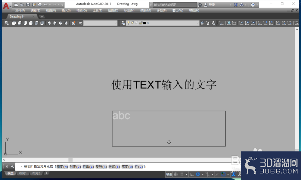
Task: Open the 绘图(D) menu
Action: point(113,11)
